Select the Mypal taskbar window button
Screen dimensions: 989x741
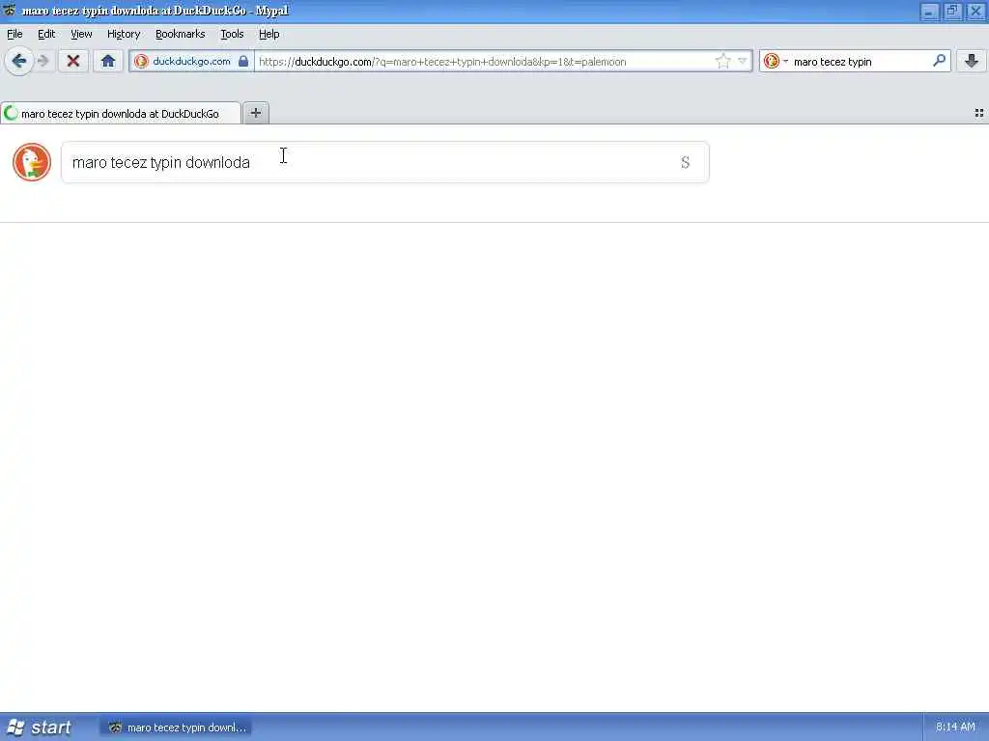[178, 727]
